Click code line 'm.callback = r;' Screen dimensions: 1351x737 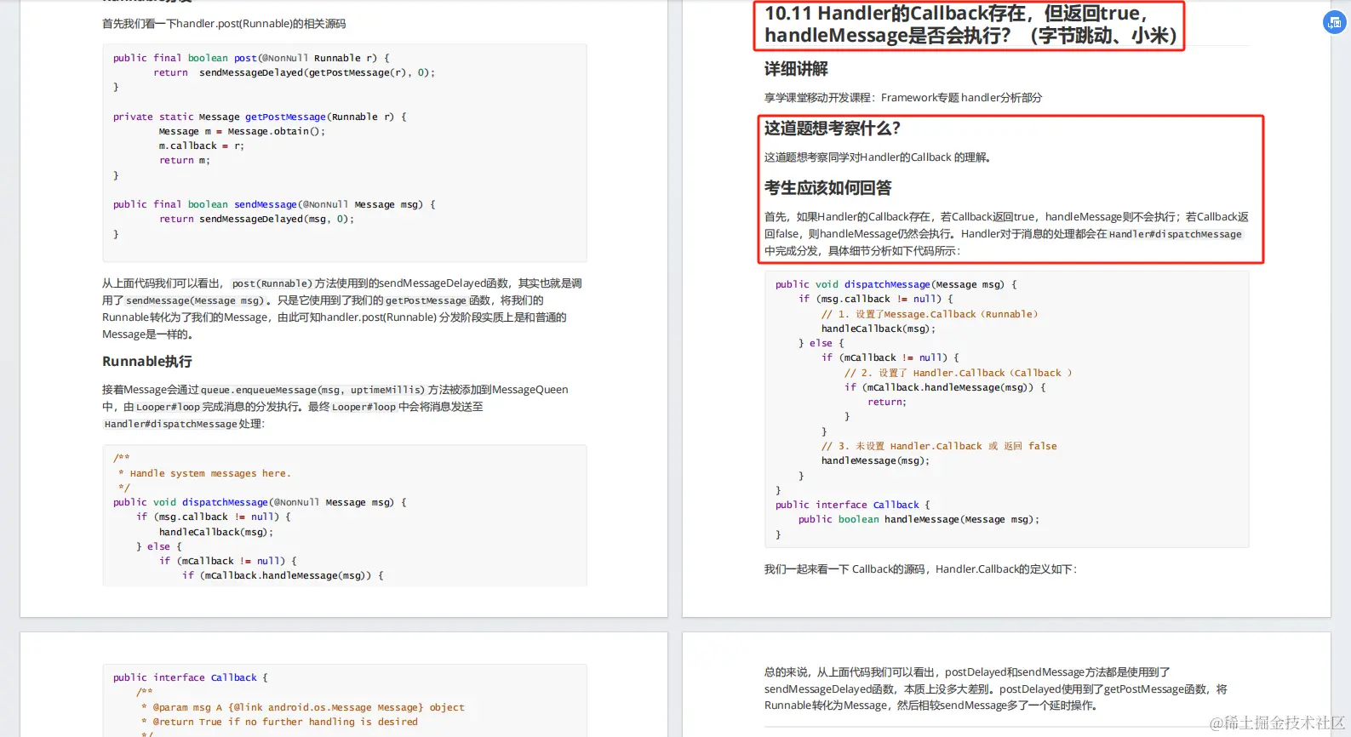(201, 146)
